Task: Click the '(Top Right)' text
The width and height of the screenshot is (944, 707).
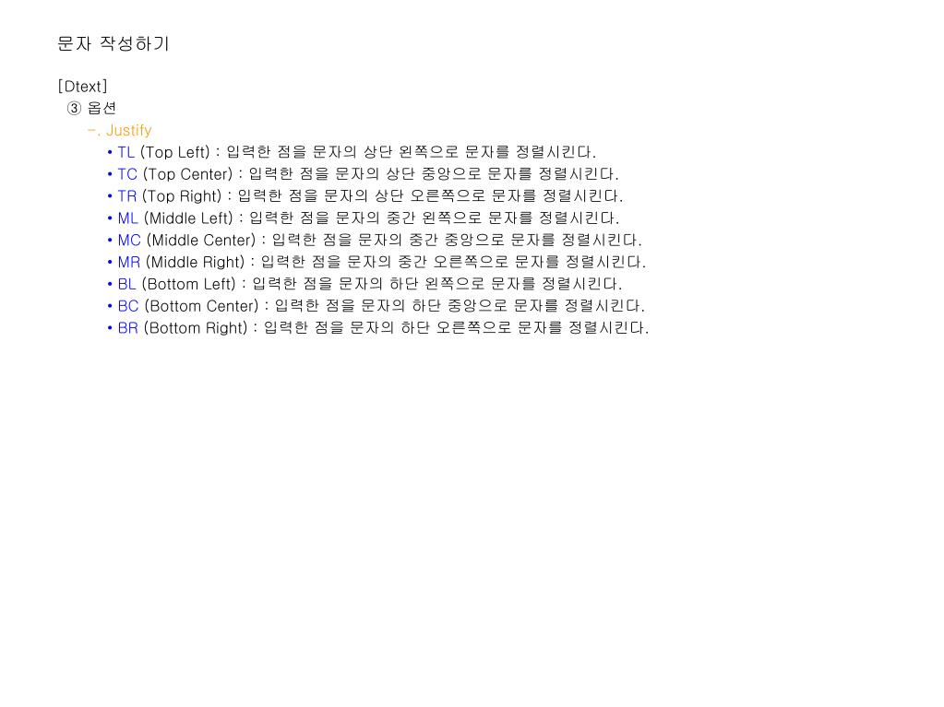Action: pos(182,196)
